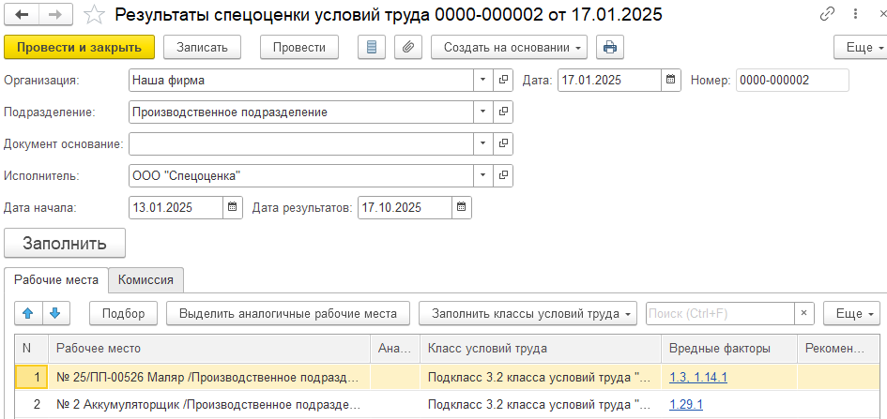Open calendar for Дата результатов field
Screen dimensions: 887x419
pos(460,207)
